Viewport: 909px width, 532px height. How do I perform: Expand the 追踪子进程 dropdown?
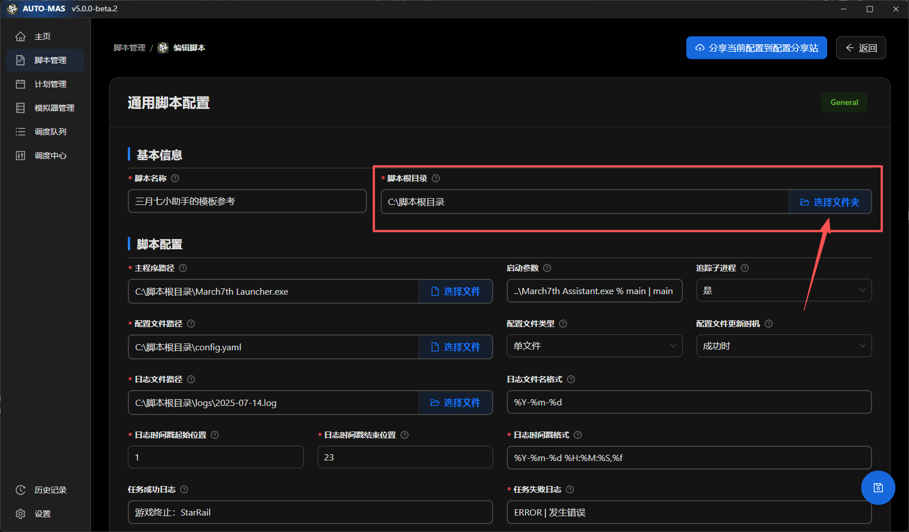point(783,291)
